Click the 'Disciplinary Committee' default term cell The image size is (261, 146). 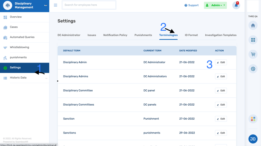[78, 90]
